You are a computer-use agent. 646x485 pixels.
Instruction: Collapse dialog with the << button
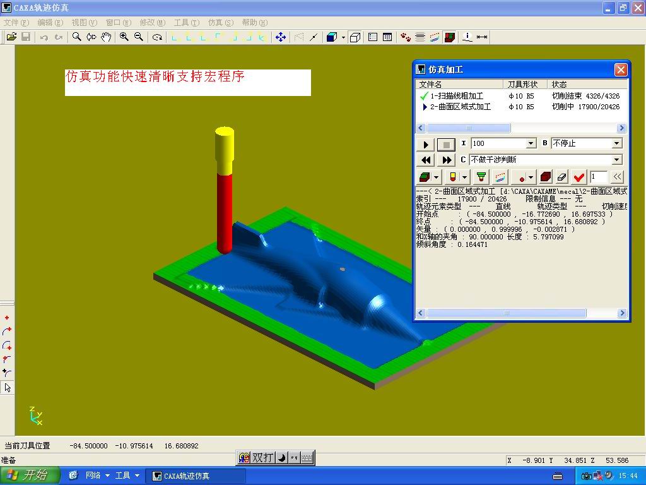617,177
